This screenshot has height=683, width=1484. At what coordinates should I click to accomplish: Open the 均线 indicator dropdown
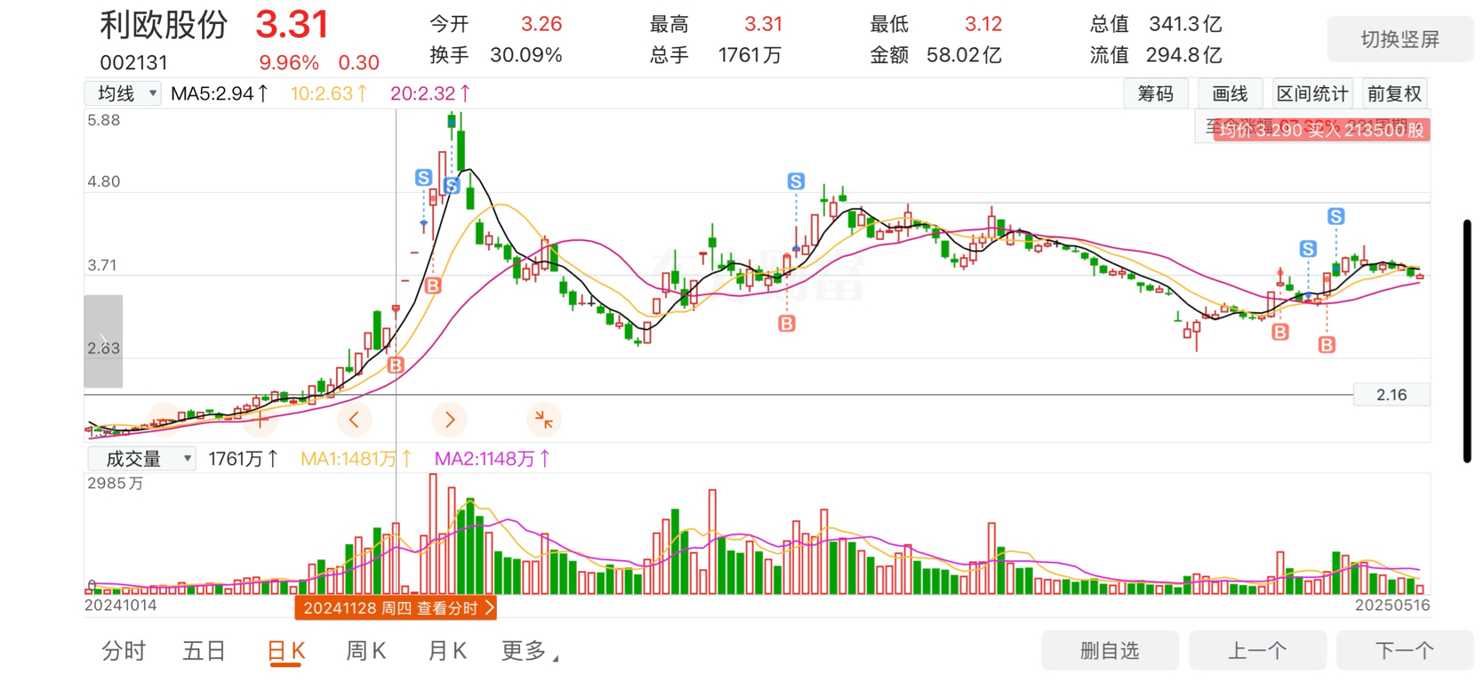point(124,93)
